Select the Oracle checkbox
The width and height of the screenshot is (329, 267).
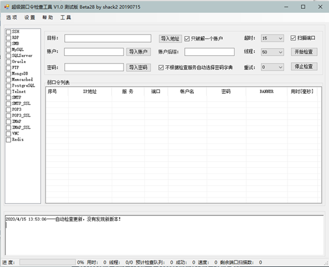click(x=8, y=62)
